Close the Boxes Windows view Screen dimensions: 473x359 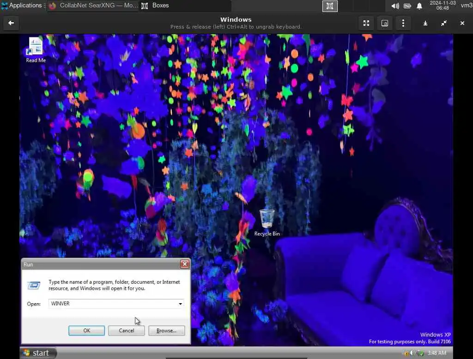pos(462,23)
